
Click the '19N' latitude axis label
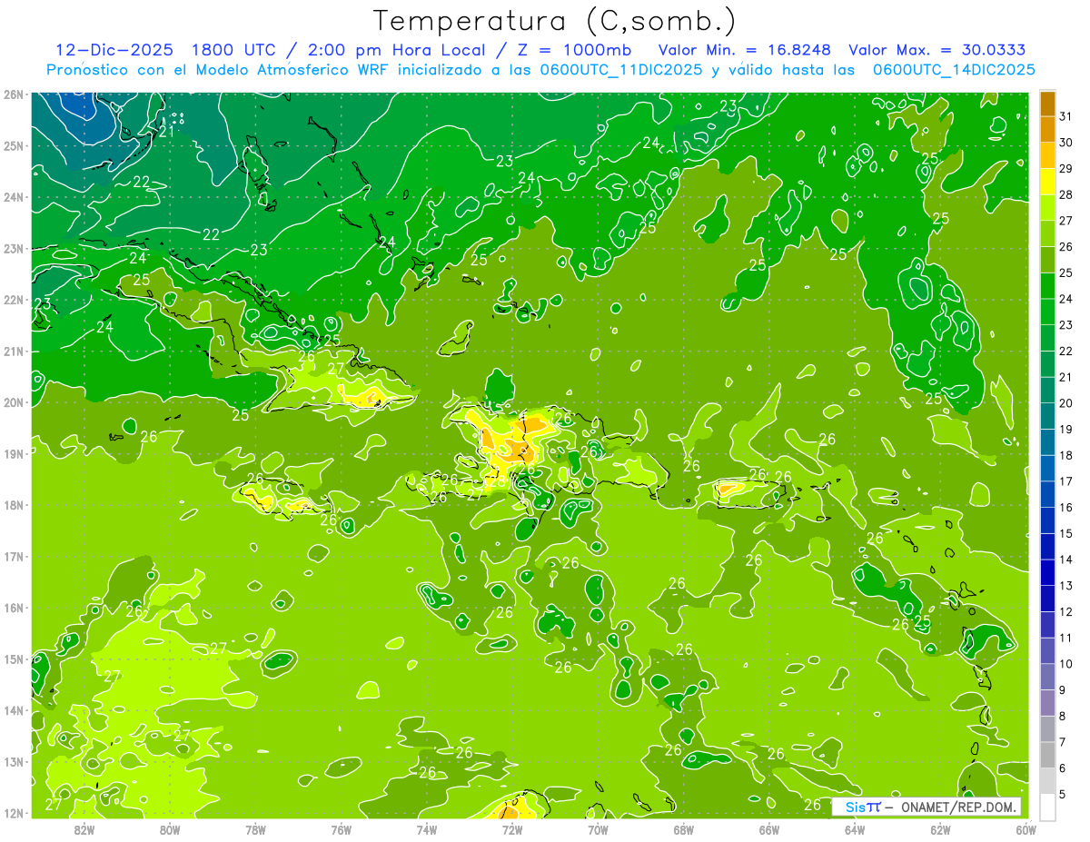click(14, 454)
